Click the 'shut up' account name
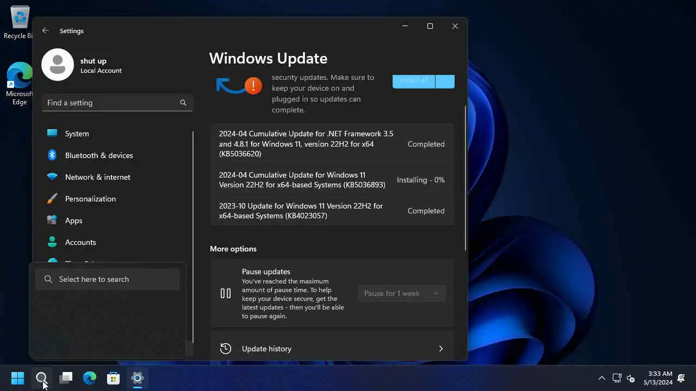The image size is (696, 391). (x=94, y=61)
